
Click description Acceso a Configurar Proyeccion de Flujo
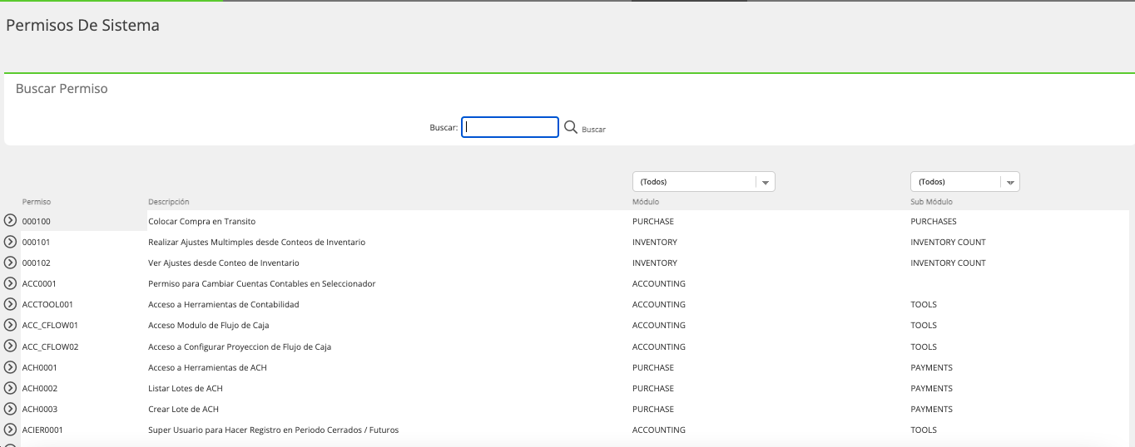[240, 347]
